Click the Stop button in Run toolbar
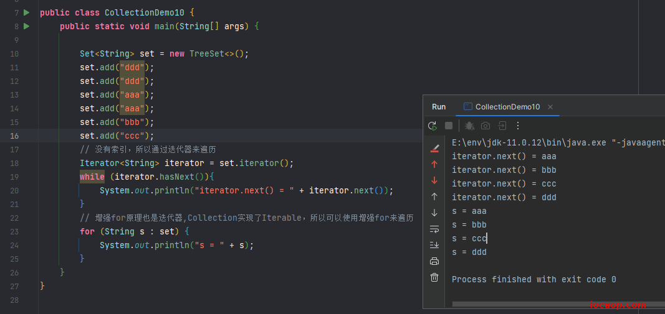Screen dimensions: 665x314 pyautogui.click(x=449, y=126)
